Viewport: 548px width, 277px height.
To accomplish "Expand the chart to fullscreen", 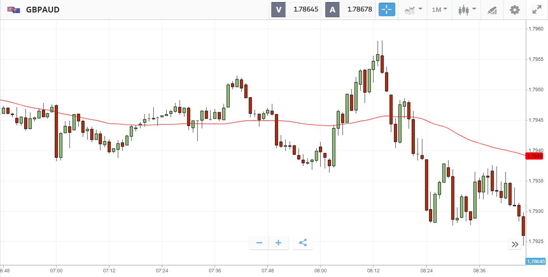I will point(536,10).
